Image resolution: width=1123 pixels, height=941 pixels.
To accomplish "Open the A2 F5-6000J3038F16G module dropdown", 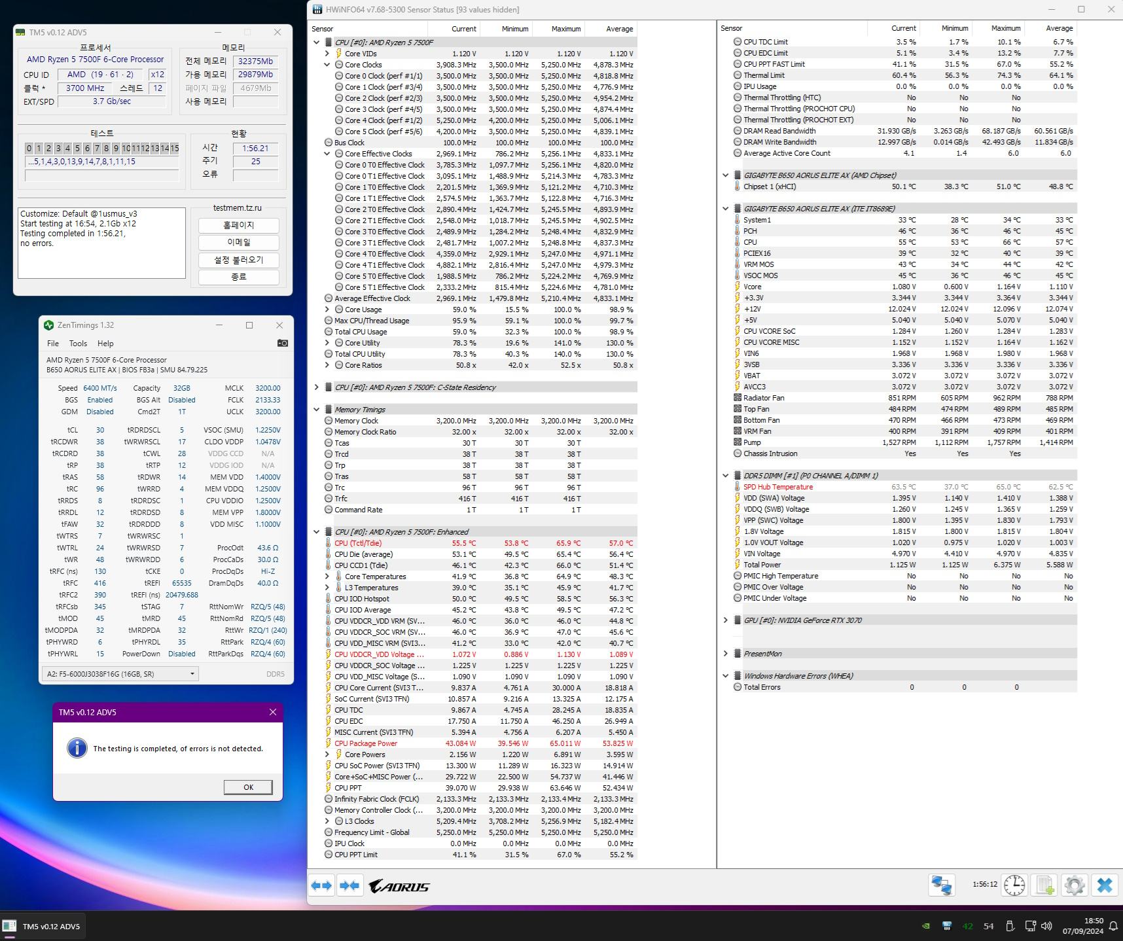I will click(192, 673).
